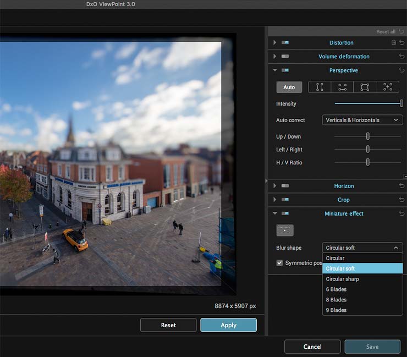Screen dimensions: 407x357
Task: Click the Intensity slider handle
Action: coord(402,103)
